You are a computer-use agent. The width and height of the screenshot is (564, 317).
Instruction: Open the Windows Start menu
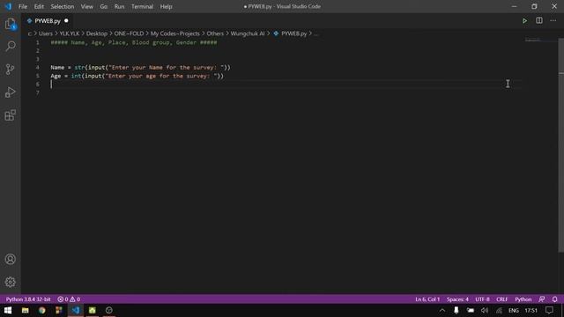pos(8,310)
